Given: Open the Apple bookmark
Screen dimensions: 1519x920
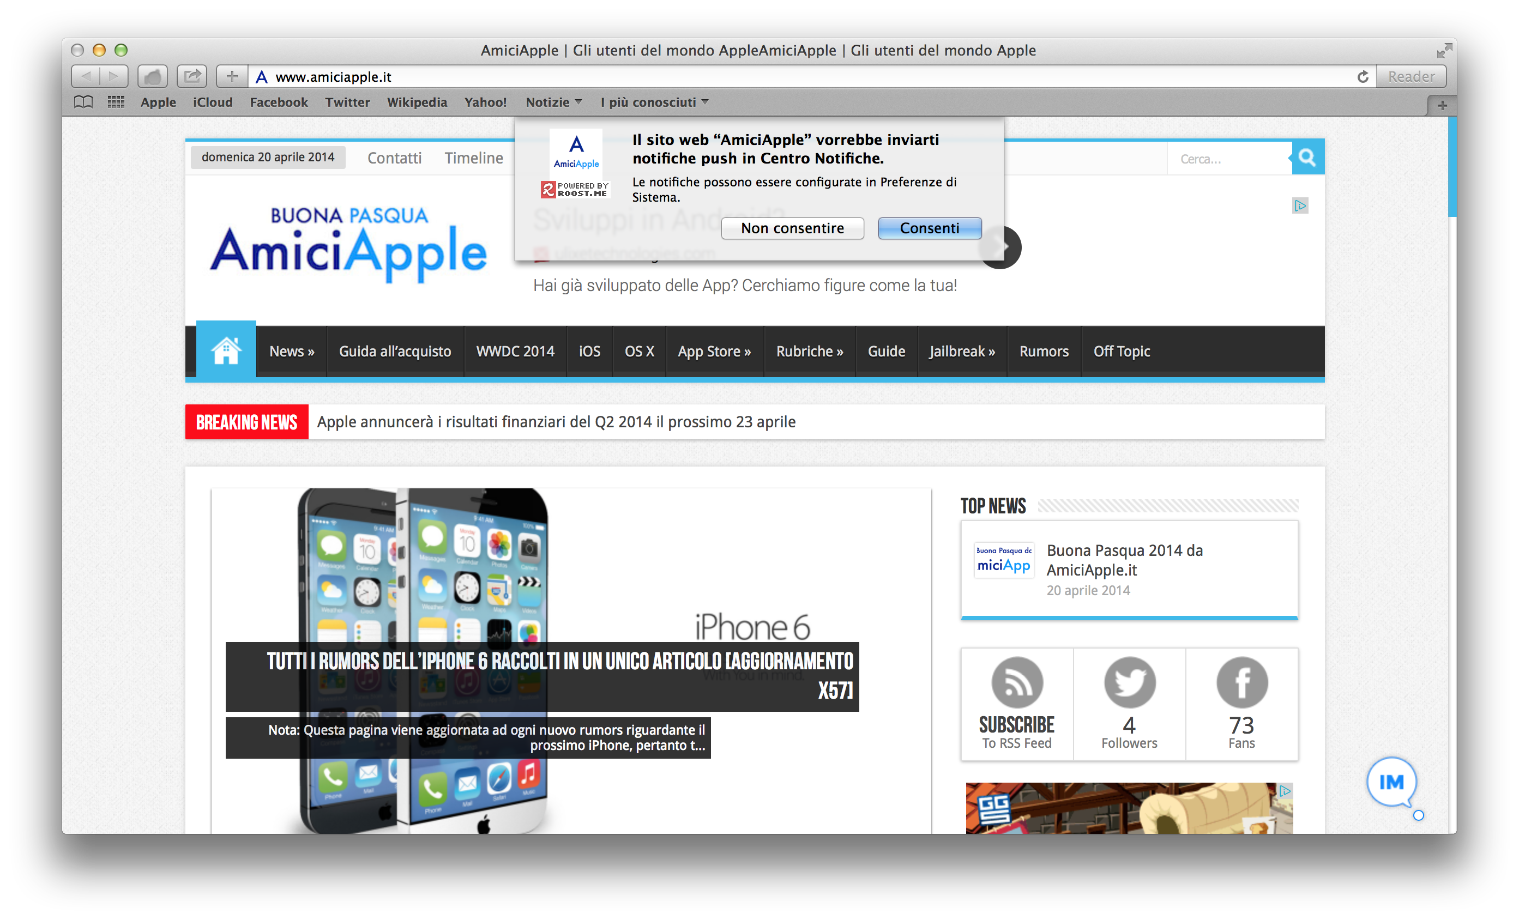Looking at the screenshot, I should coord(159,102).
